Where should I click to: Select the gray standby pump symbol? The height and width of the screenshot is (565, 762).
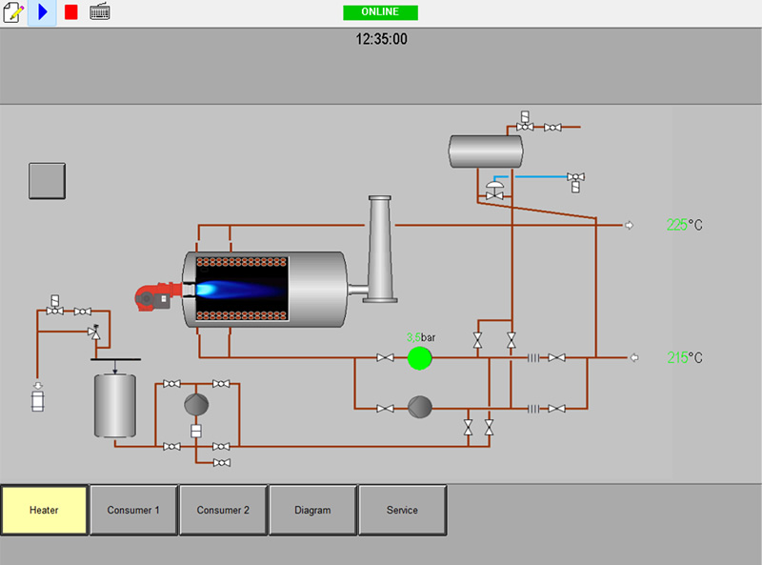pyautogui.click(x=419, y=405)
